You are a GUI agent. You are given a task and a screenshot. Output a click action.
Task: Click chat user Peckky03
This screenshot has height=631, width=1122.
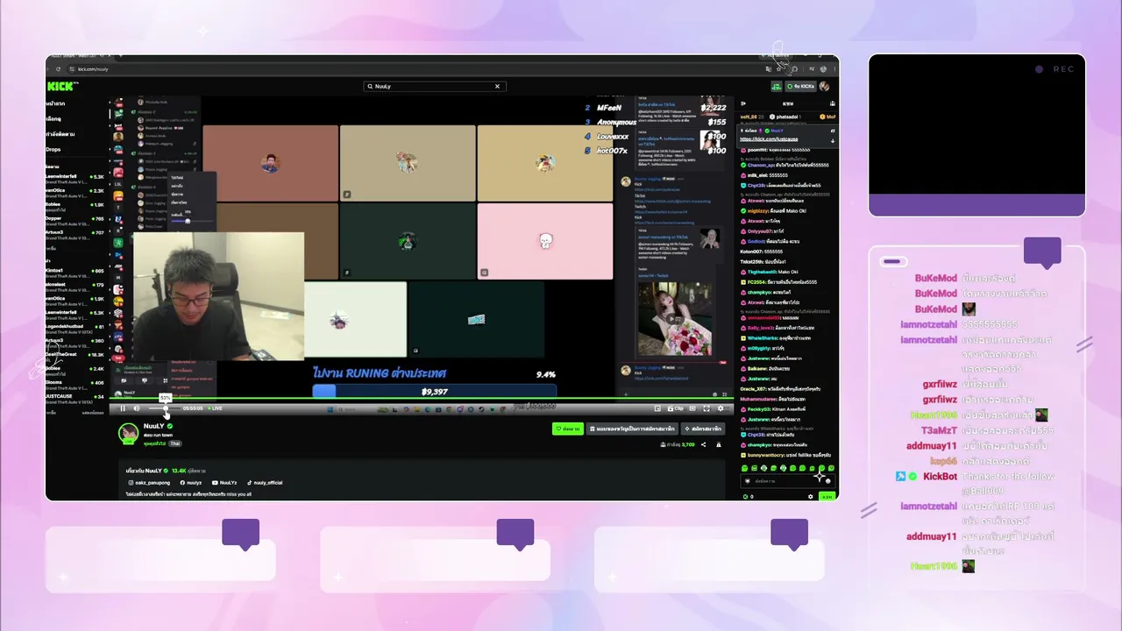pos(759,409)
